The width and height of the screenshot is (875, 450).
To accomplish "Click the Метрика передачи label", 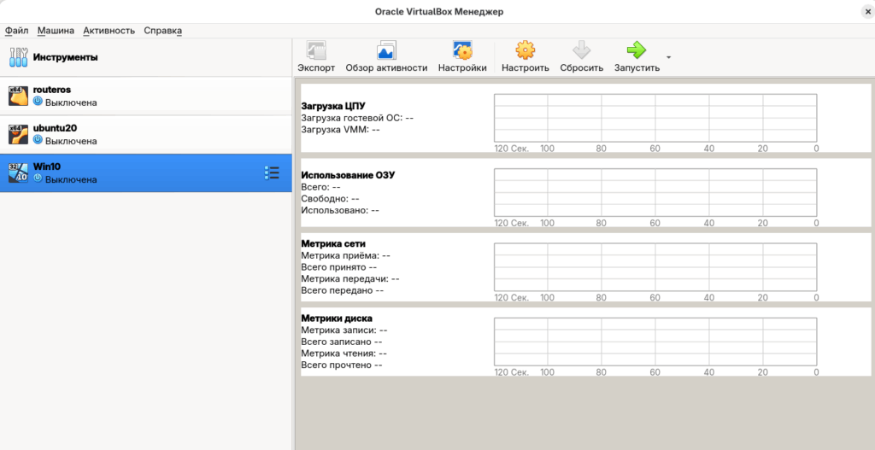I will [x=349, y=279].
